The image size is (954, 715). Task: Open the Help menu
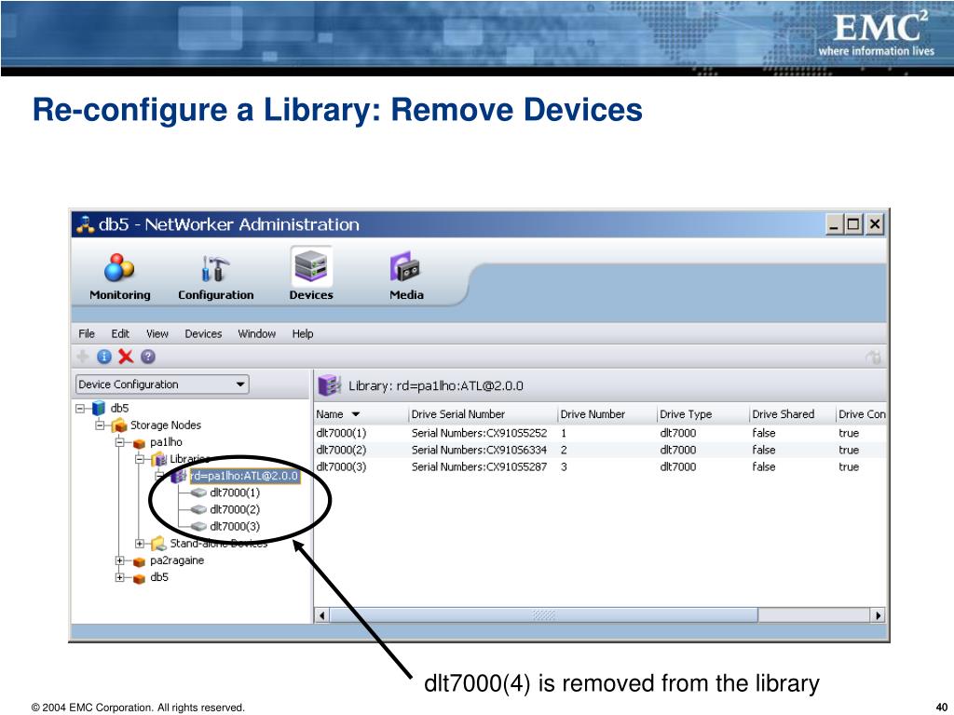coord(303,334)
